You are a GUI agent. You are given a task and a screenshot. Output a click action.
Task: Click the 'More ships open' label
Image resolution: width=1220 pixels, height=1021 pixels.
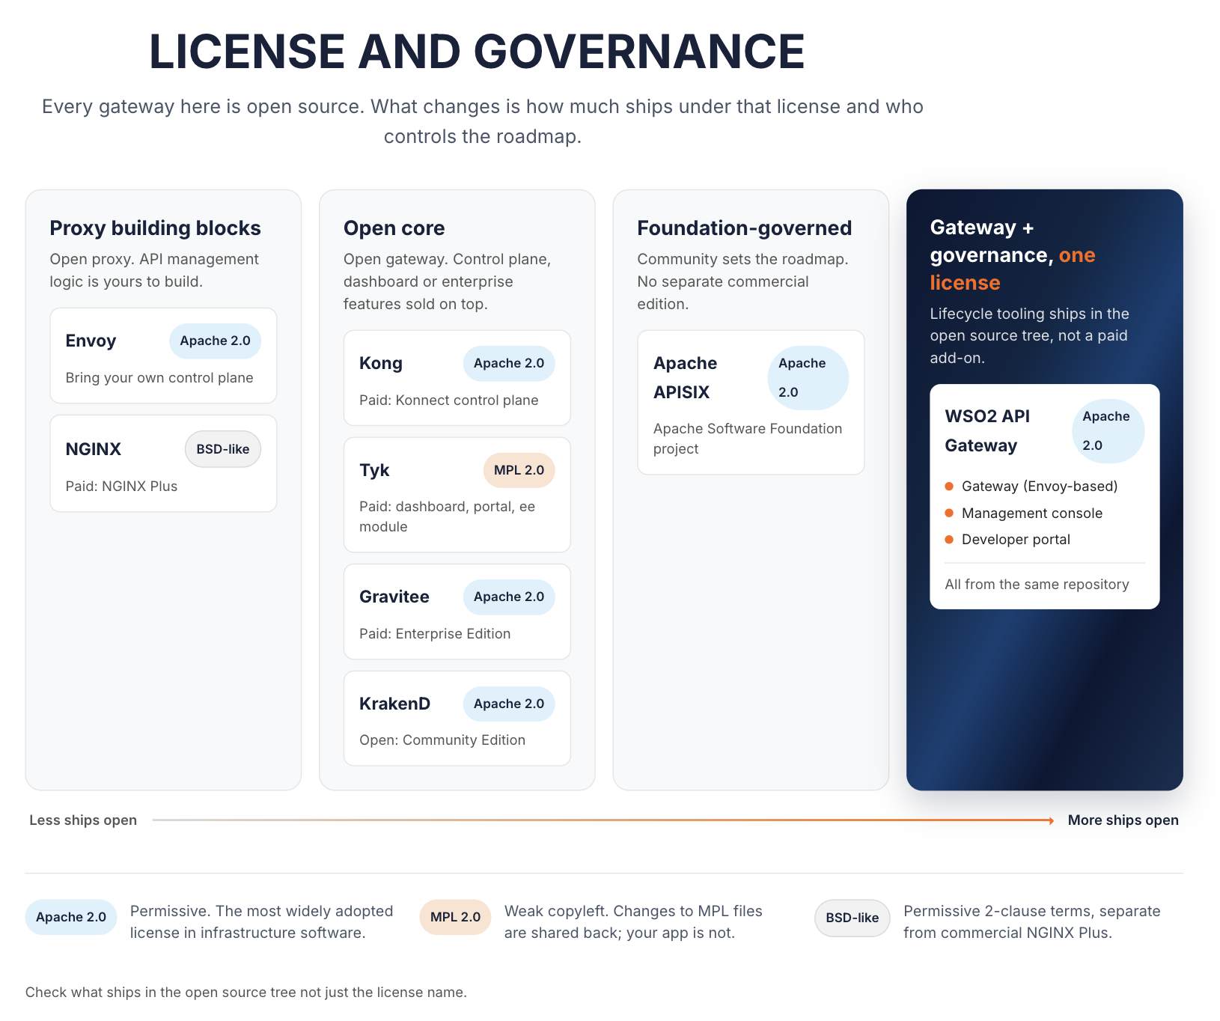pos(1123,820)
